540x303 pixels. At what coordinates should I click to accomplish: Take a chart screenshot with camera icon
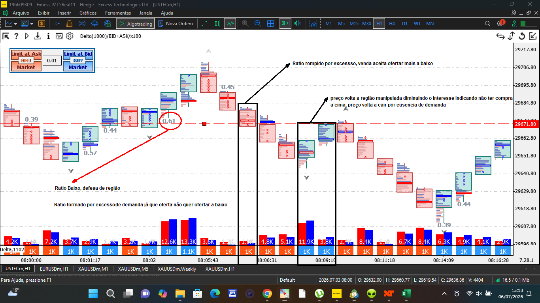pyautogui.click(x=313, y=24)
